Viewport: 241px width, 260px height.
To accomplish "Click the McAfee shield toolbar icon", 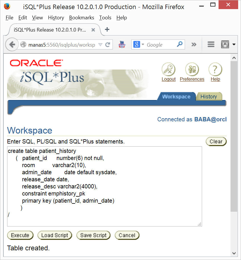I will pyautogui.click(x=225, y=44).
